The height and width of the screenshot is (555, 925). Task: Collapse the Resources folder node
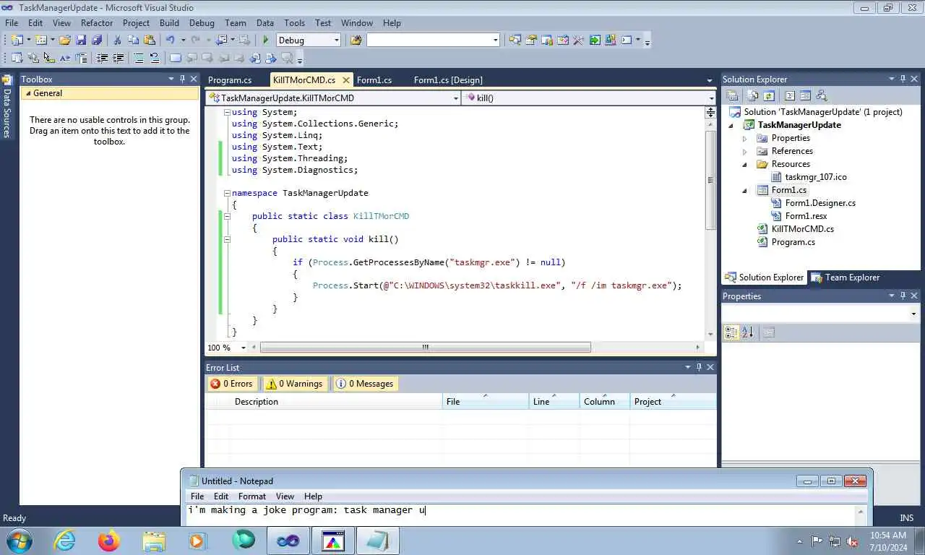pyautogui.click(x=745, y=164)
